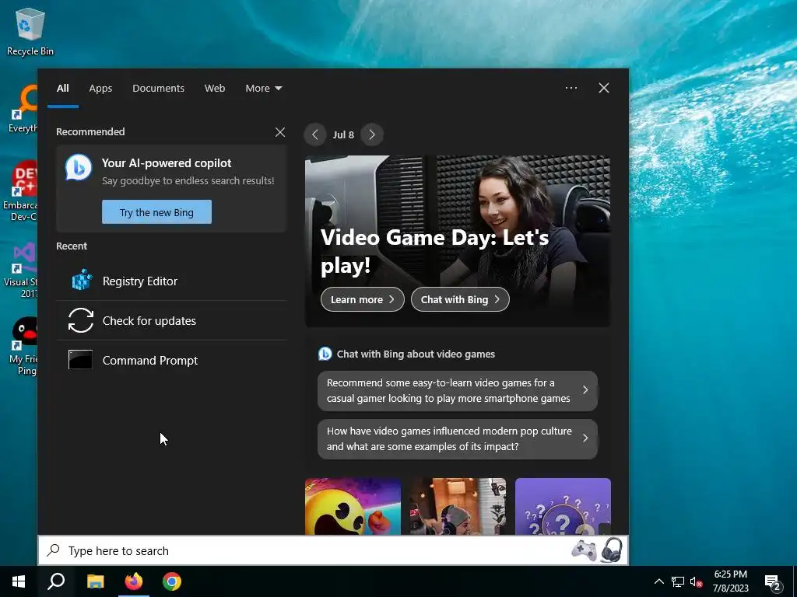The height and width of the screenshot is (597, 797).
Task: Click the Jul 8 date label
Action: (x=343, y=134)
